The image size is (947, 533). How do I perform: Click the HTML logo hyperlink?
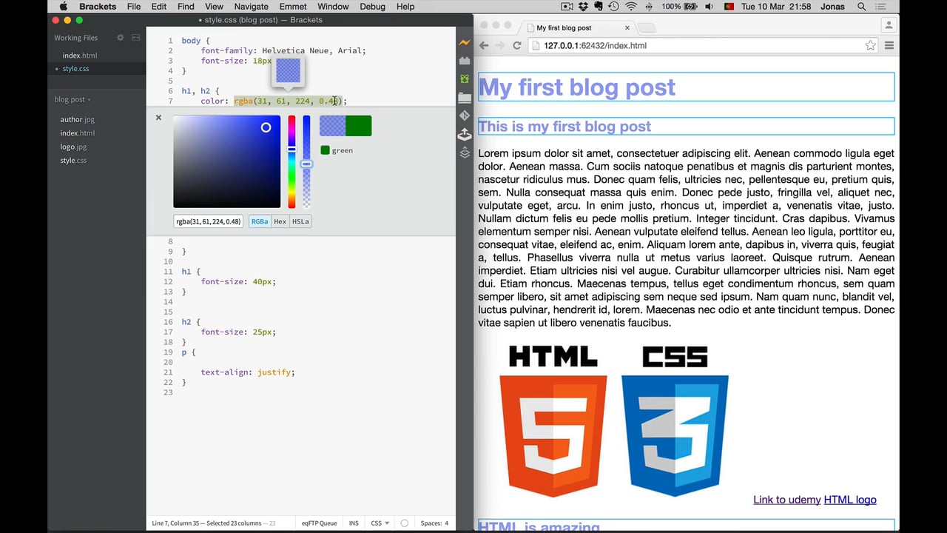[850, 500]
